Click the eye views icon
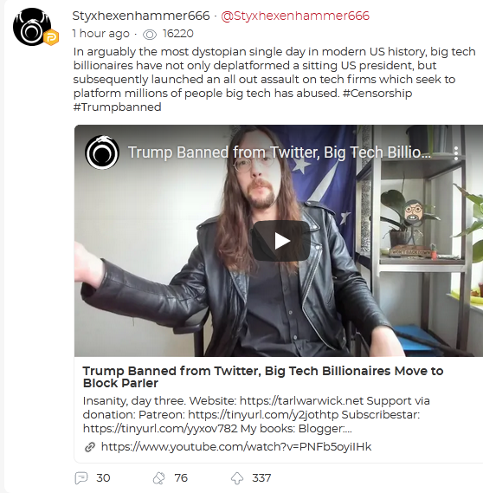Screen dimensions: 483x493 tap(150, 35)
